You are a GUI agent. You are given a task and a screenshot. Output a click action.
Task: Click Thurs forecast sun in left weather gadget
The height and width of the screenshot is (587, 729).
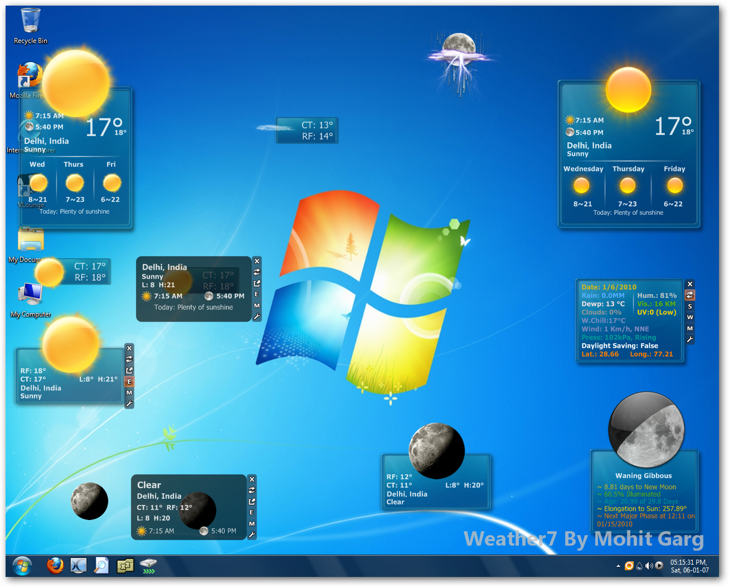tap(75, 183)
